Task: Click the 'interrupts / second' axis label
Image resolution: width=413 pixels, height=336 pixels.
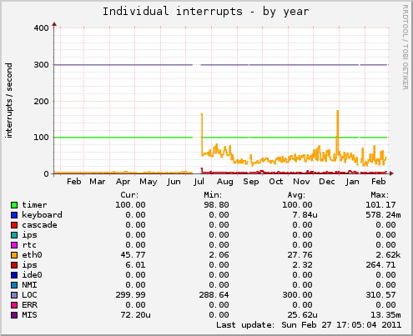Action: coord(8,100)
